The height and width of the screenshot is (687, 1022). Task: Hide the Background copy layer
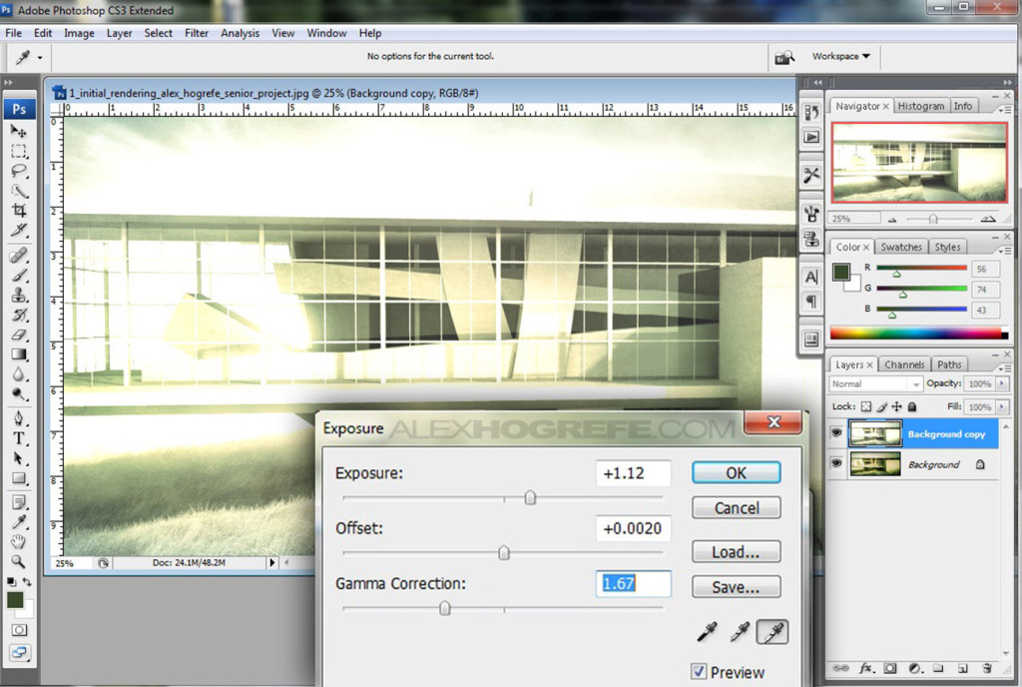pyautogui.click(x=835, y=433)
